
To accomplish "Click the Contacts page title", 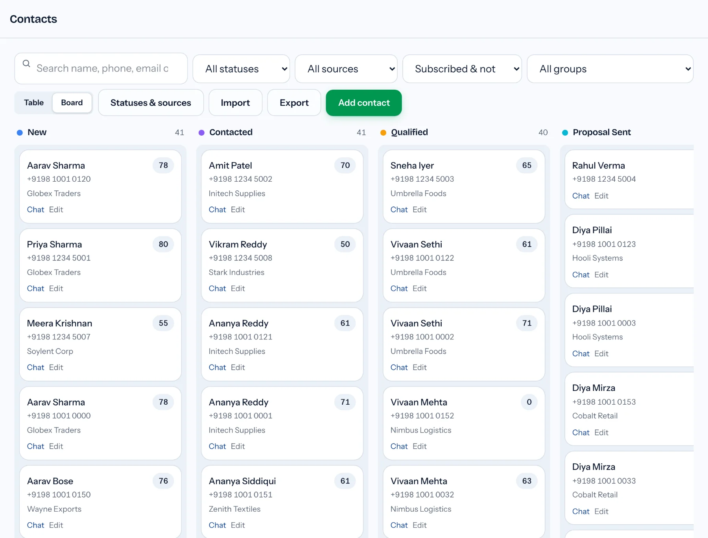I will point(33,19).
